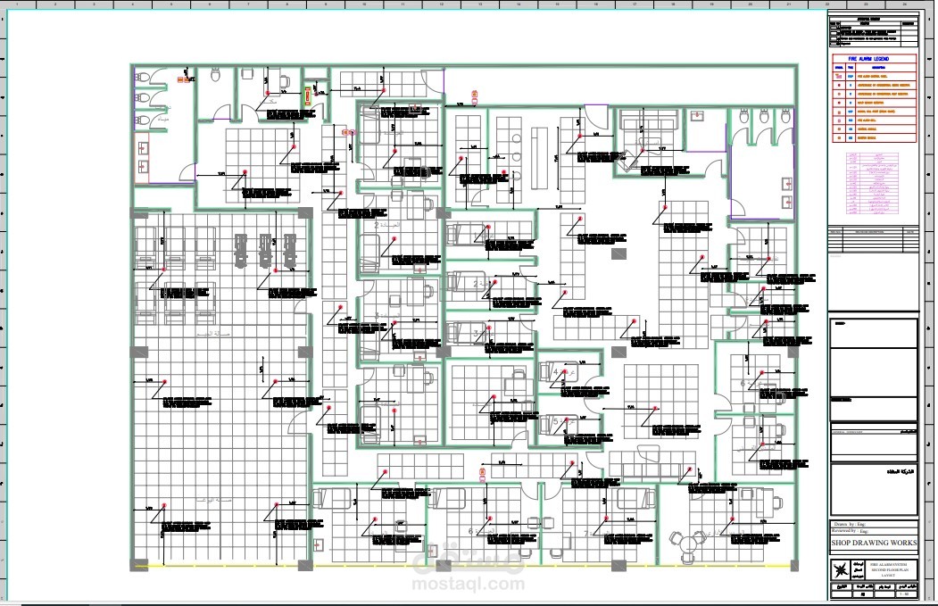Click the 'Reviewed by : Eng:' field
The height and width of the screenshot is (606, 938).
click(x=874, y=531)
